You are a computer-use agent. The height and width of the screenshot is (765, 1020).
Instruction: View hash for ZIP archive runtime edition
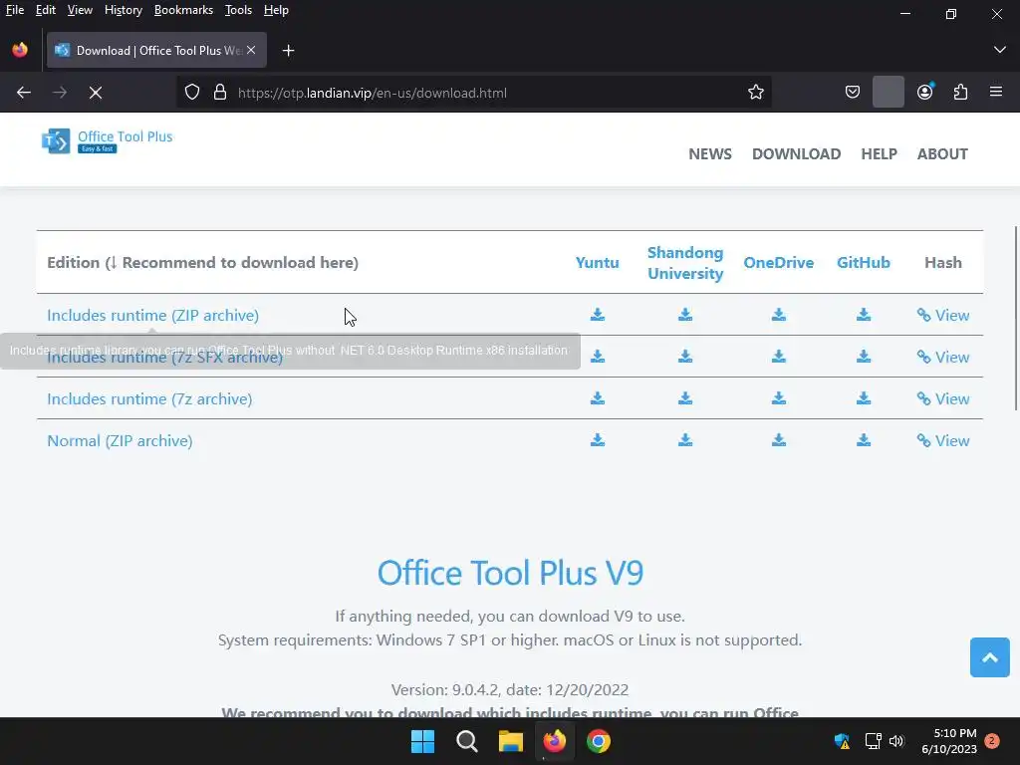tap(943, 315)
